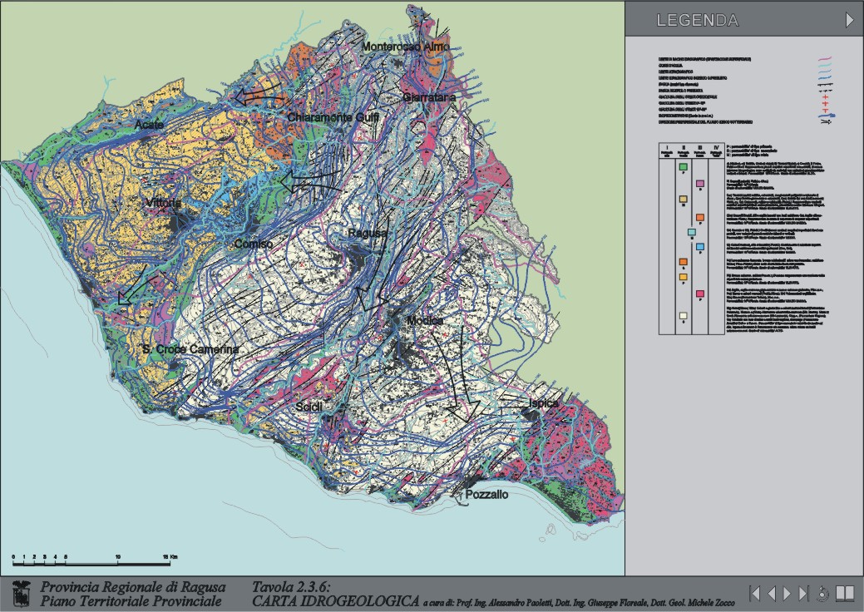Click the Piano Territoriale Provinciale text
This screenshot has height=612, width=864.
(x=131, y=600)
